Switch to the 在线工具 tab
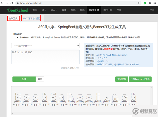The width and height of the screenshot is (158, 117). tap(13, 19)
